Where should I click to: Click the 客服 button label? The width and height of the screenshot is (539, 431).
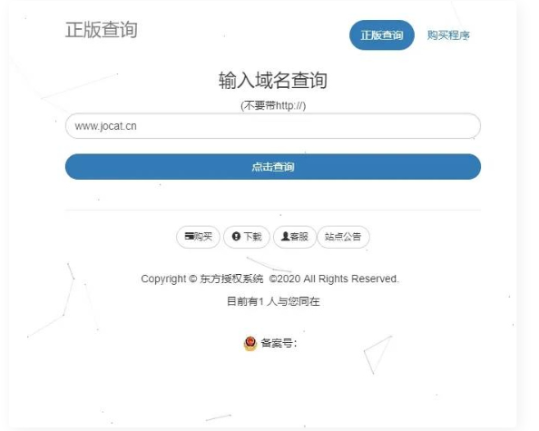tap(299, 237)
